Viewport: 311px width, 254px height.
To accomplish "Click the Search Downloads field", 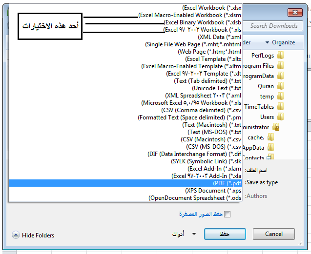I will (x=273, y=26).
